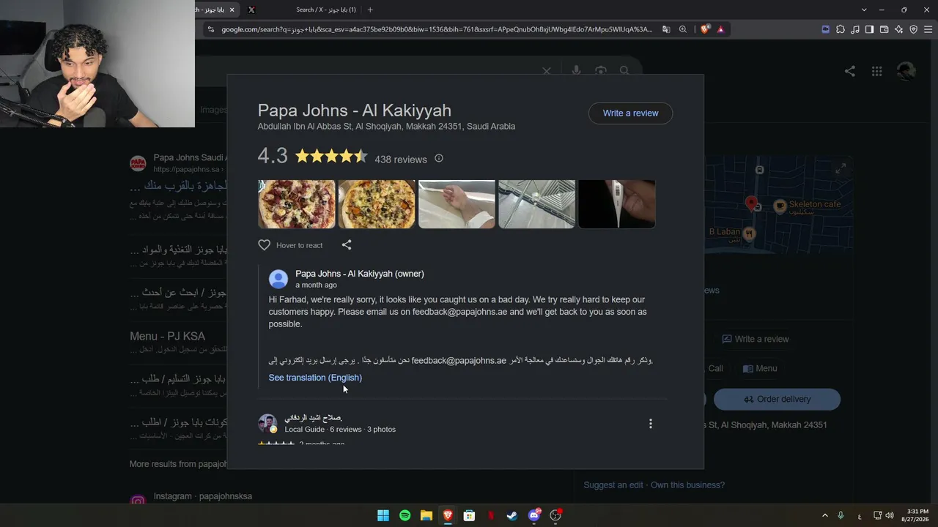This screenshot has height=527, width=938.
Task: Click the Skeleton cafe marker on the map
Action: [x=780, y=206]
